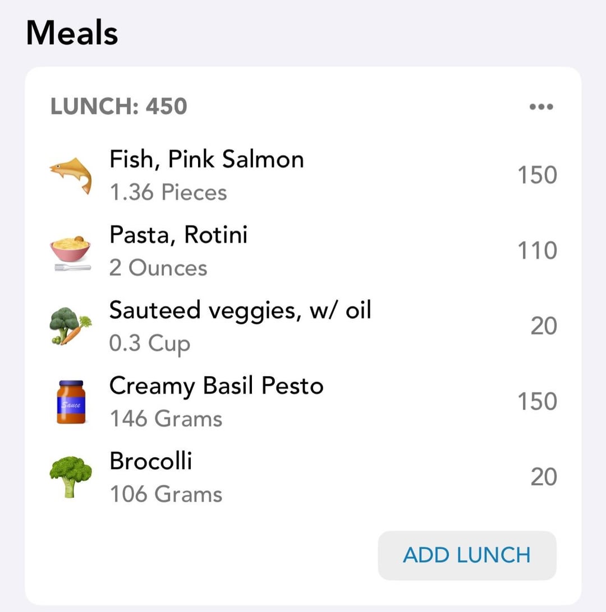Tap the 0.3 Cup serving text
This screenshot has width=606, height=612.
pyautogui.click(x=150, y=344)
